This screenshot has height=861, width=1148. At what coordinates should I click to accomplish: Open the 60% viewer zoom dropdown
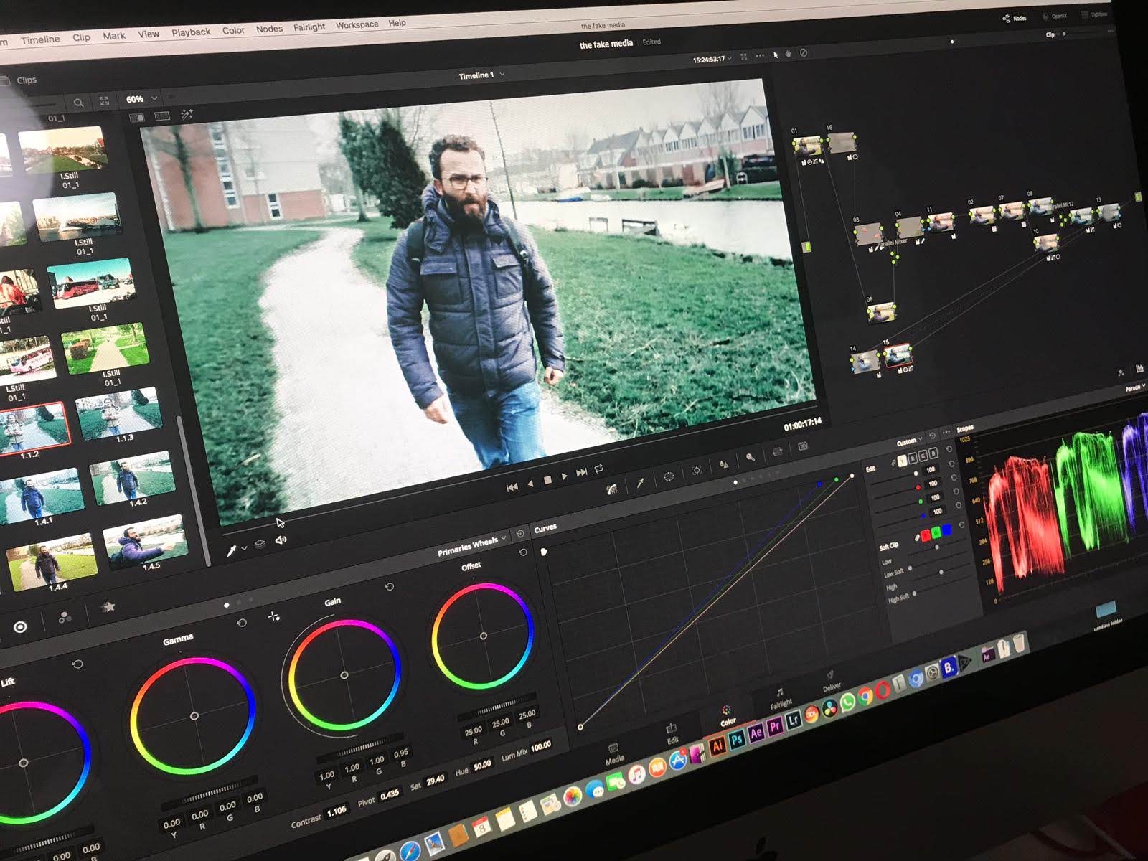click(x=141, y=99)
